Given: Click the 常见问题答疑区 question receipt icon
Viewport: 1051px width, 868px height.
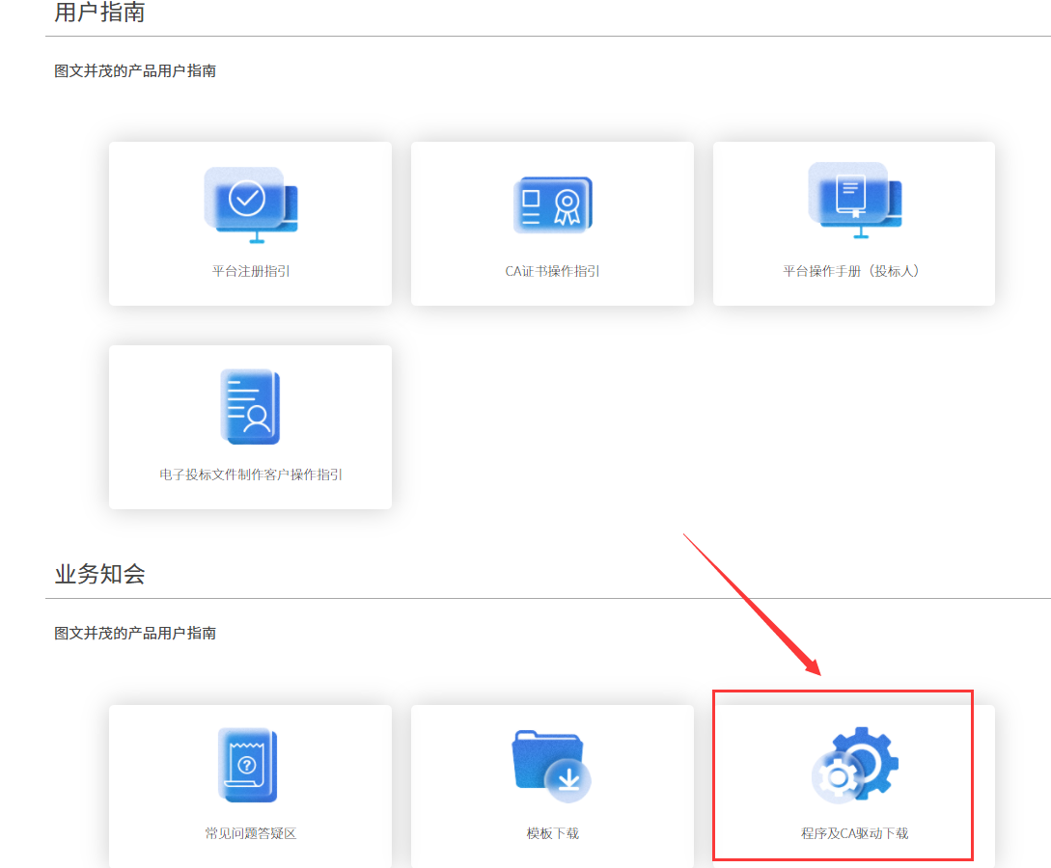Looking at the screenshot, I should [x=248, y=765].
